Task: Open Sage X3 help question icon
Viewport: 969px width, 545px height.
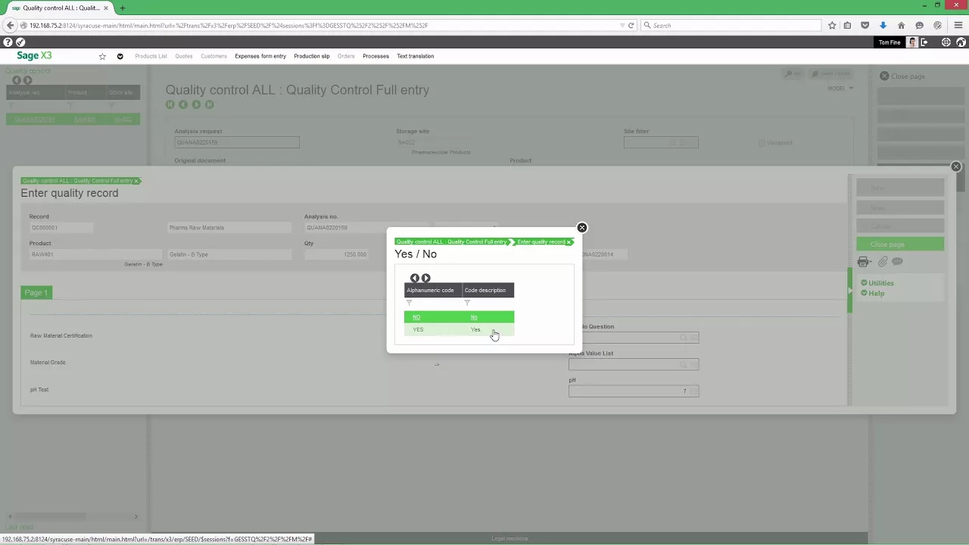Action: point(8,42)
